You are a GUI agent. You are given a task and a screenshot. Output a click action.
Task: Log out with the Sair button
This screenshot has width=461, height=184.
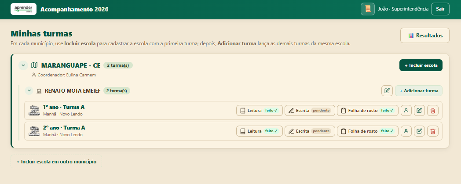click(x=440, y=9)
